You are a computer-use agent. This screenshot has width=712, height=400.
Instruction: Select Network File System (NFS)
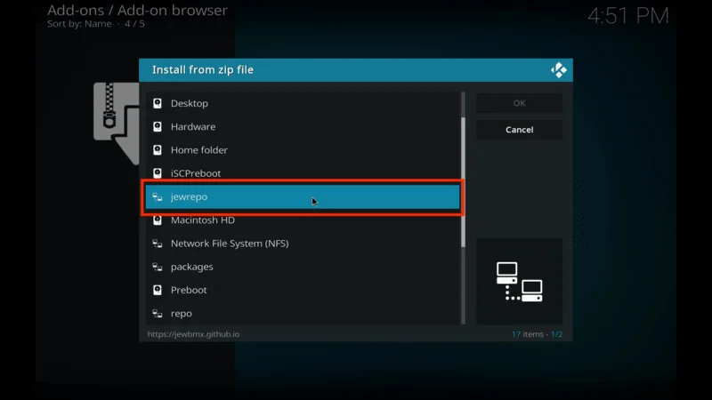tap(303, 244)
